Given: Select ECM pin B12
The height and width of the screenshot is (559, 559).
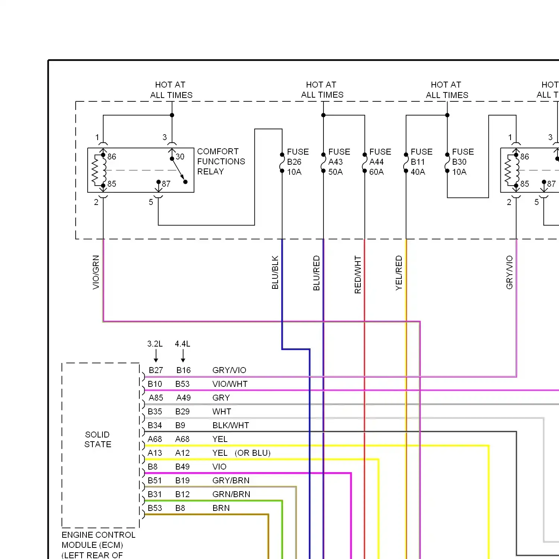Looking at the screenshot, I should click(x=182, y=494).
